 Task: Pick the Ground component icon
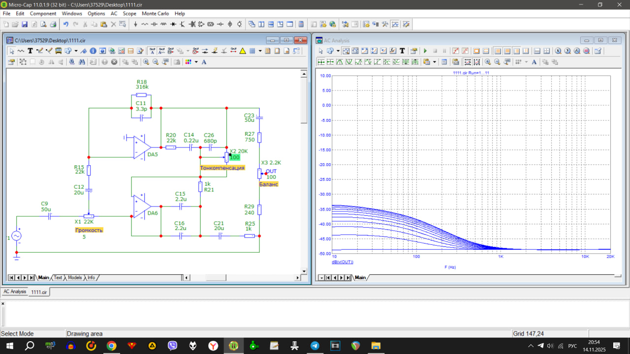click(135, 24)
